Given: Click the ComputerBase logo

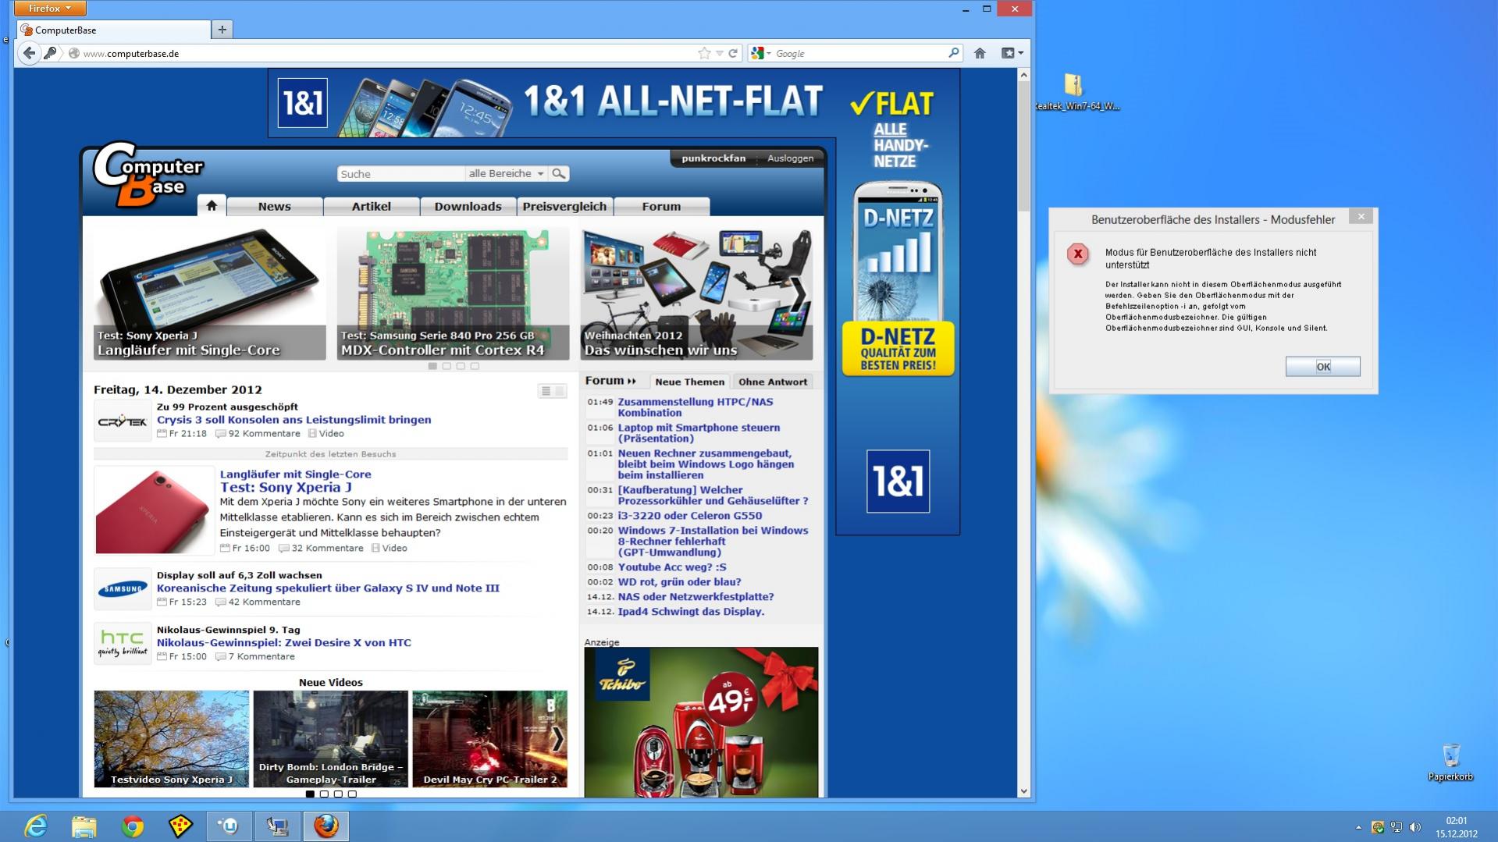Looking at the screenshot, I should coord(148,176).
